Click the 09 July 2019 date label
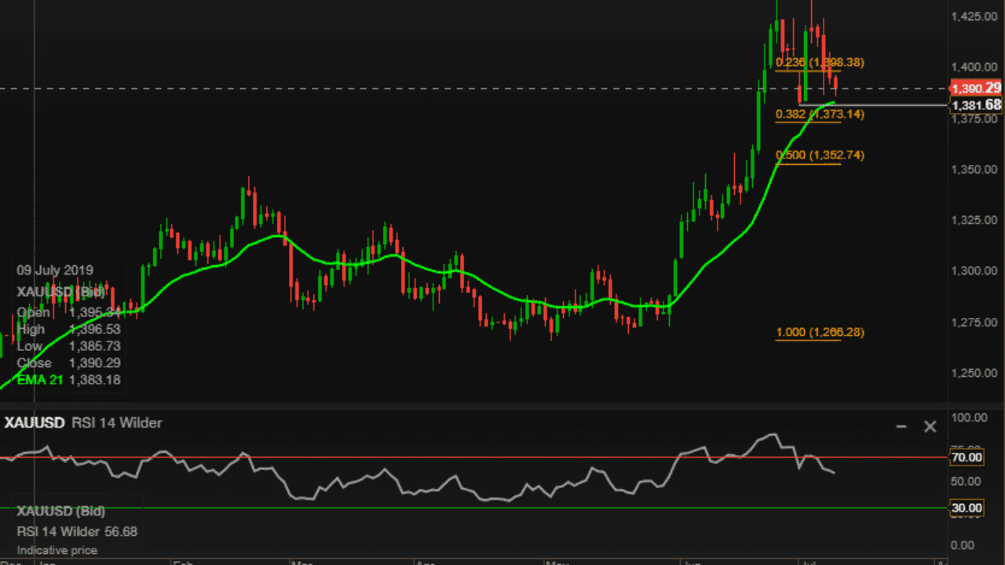 coord(55,271)
